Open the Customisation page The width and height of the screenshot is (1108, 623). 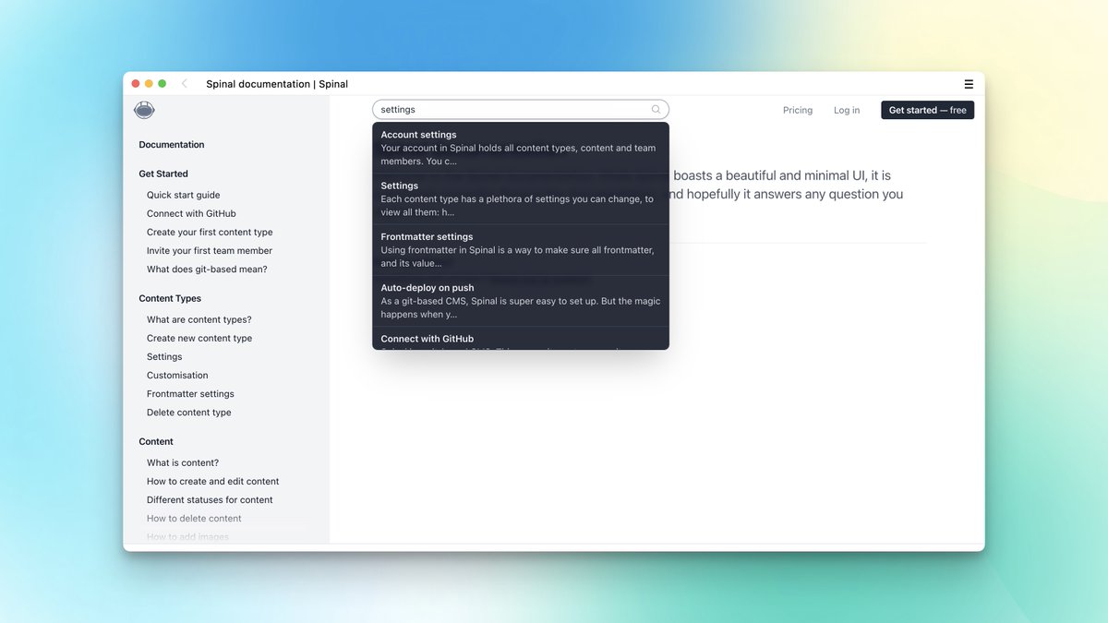coord(177,375)
